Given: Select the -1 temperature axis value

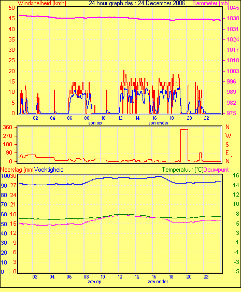Looking at the screenshot, I should [236, 252].
